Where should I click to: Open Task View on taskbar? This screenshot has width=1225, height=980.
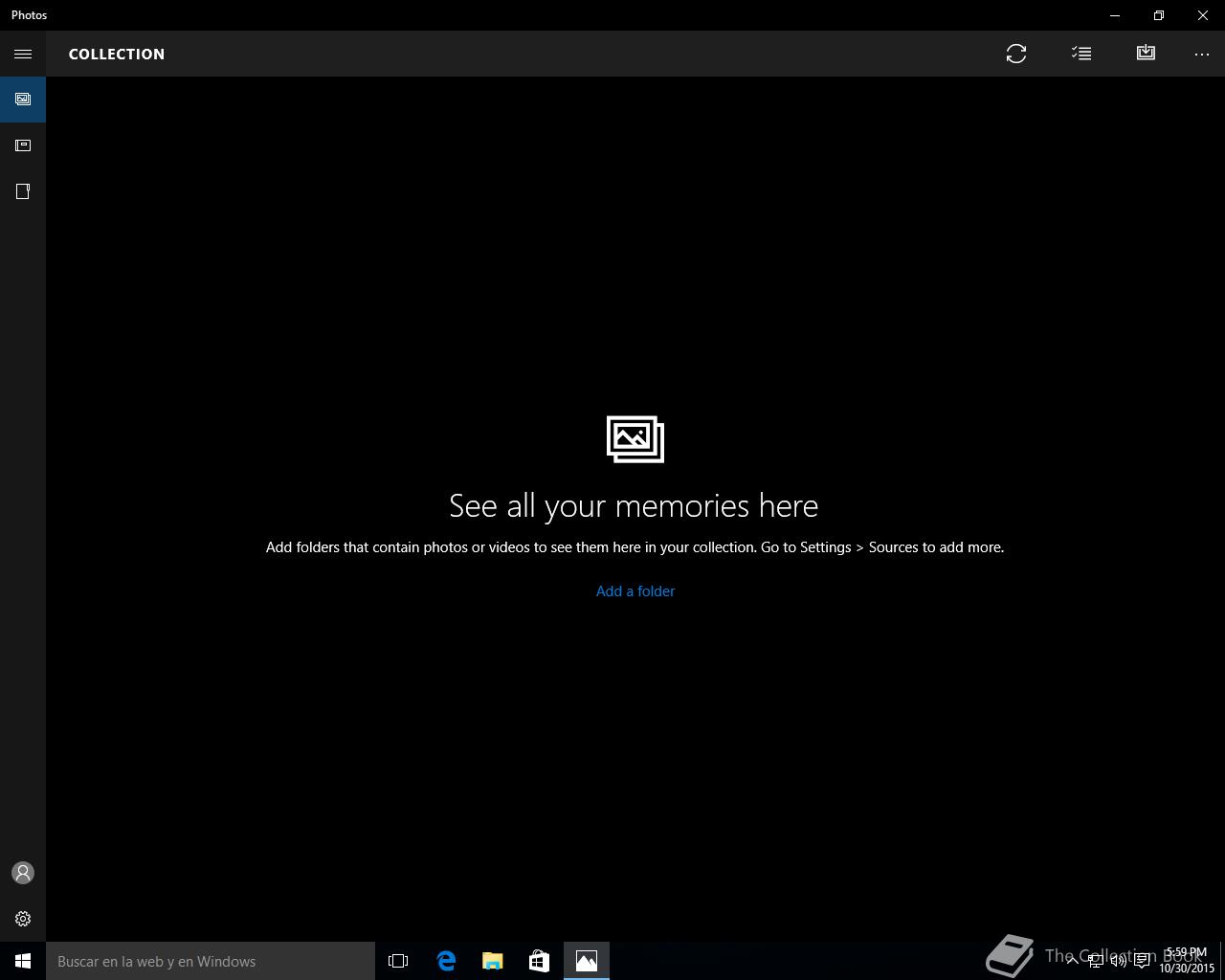click(x=398, y=961)
